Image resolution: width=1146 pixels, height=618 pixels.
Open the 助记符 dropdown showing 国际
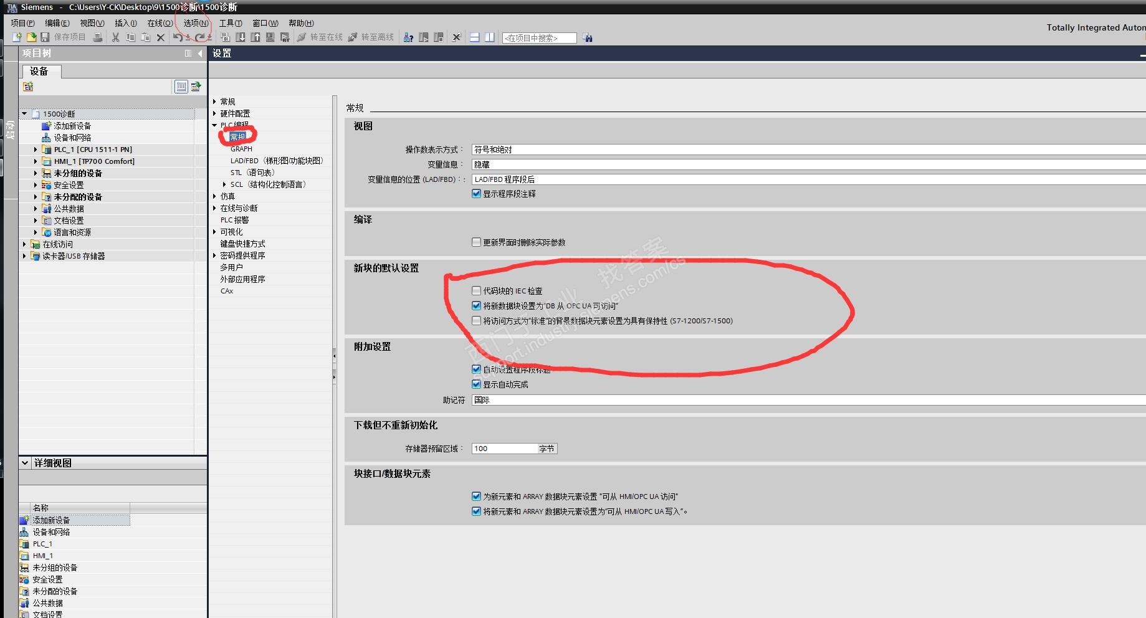[808, 400]
